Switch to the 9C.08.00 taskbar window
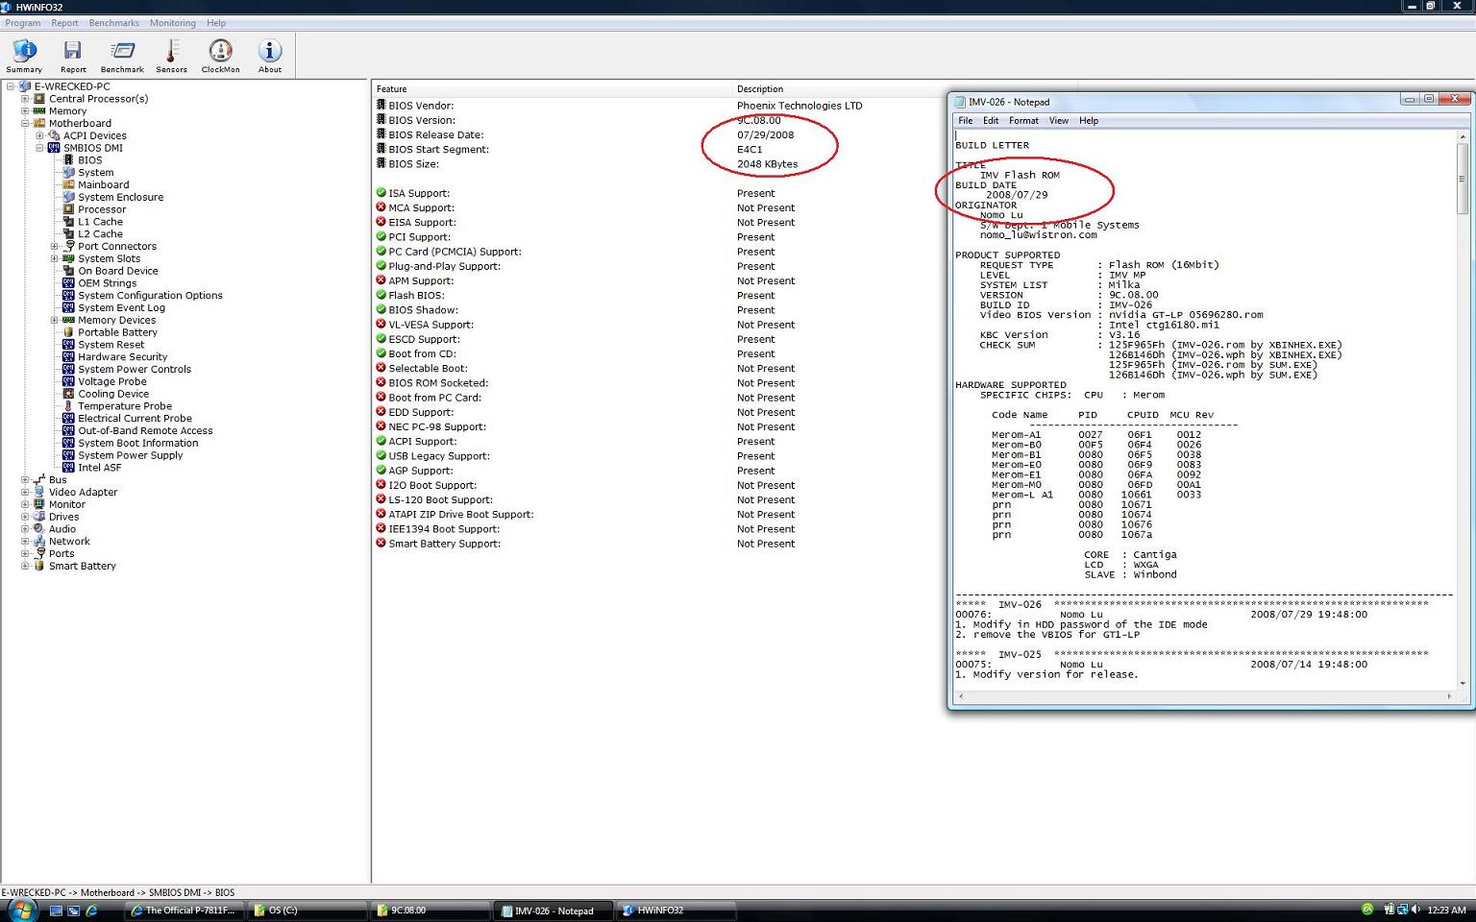 [x=430, y=910]
